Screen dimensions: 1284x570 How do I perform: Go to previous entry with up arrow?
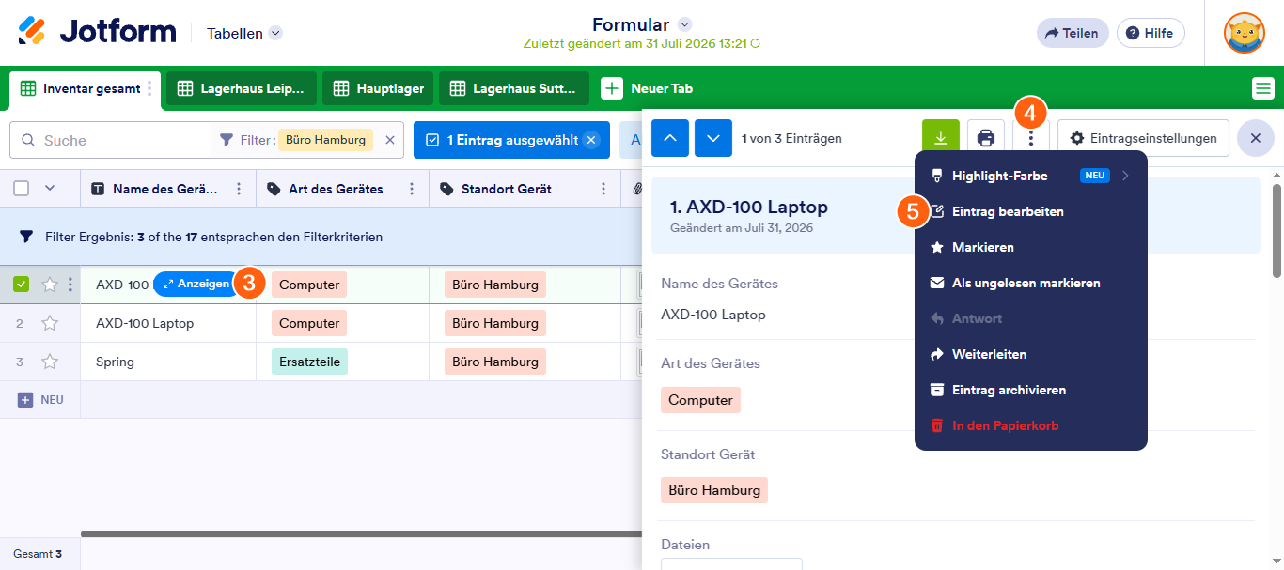tap(670, 138)
